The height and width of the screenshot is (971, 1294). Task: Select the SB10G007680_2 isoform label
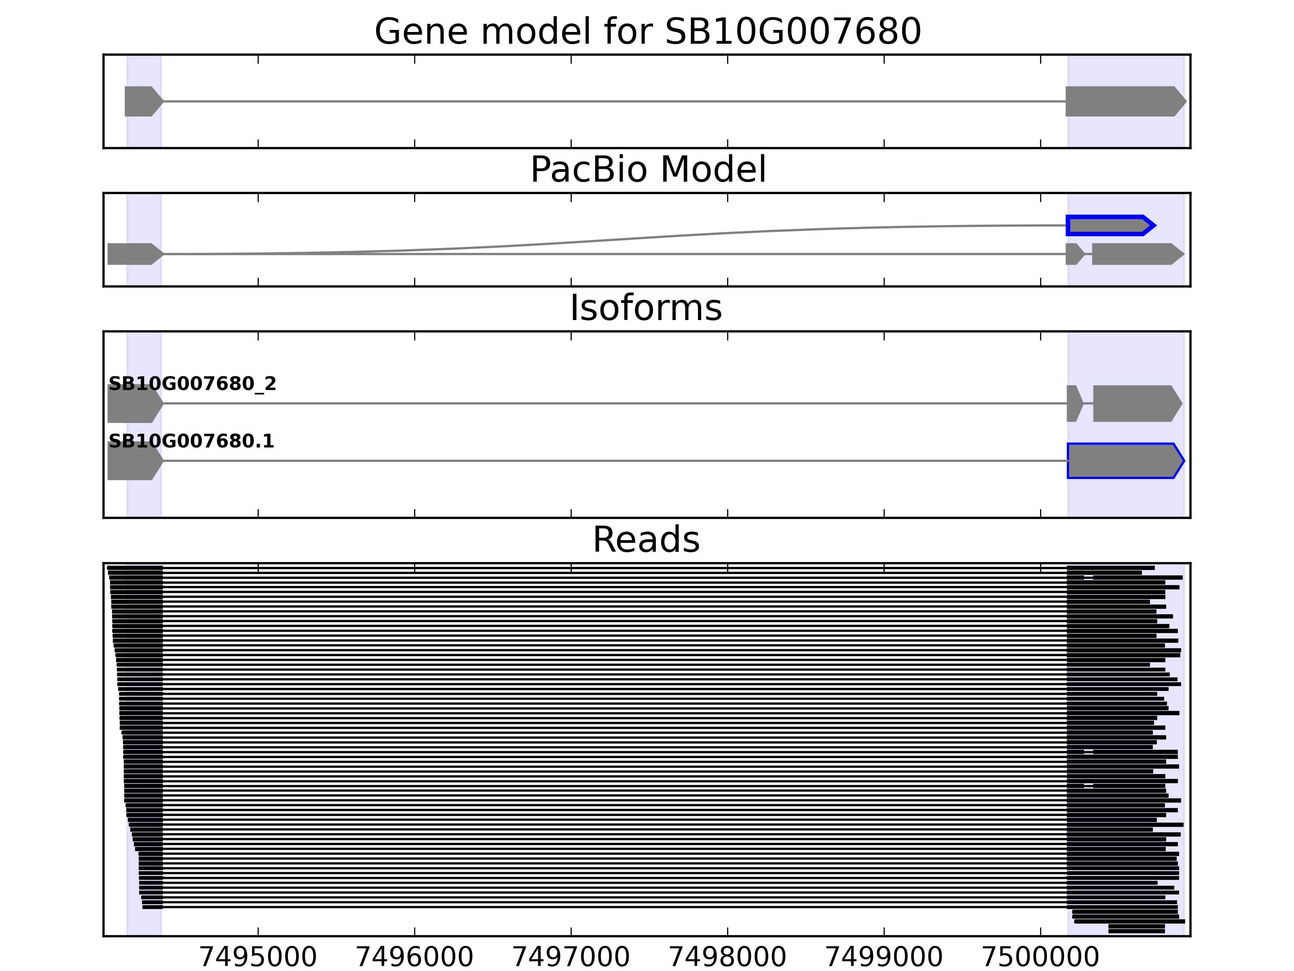pos(192,384)
